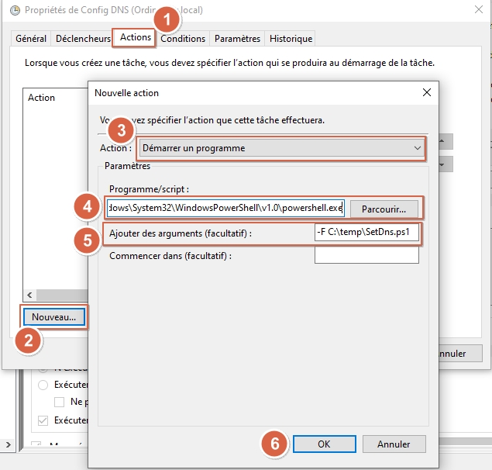This screenshot has width=492, height=470.
Task: Click the partially hidden Annuler button of Propriétés window
Action: tap(460, 354)
